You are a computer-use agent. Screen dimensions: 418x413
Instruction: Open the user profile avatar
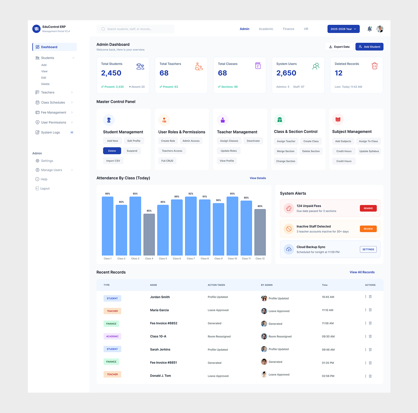[380, 29]
